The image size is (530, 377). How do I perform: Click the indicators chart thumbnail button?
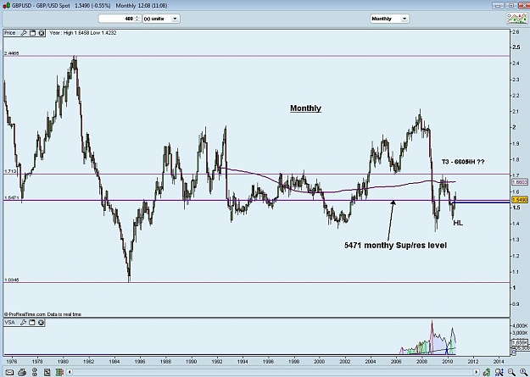coord(516,19)
